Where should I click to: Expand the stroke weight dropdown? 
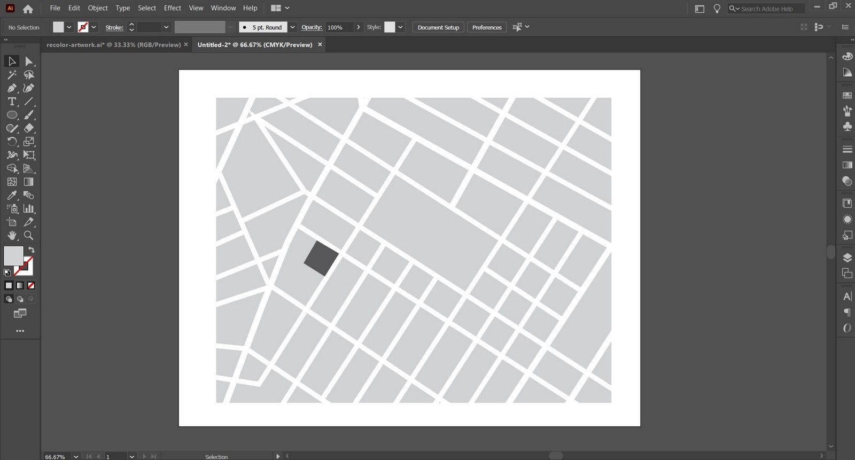pyautogui.click(x=166, y=27)
